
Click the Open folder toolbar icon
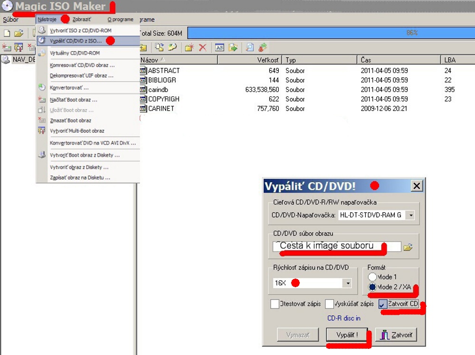point(19,33)
